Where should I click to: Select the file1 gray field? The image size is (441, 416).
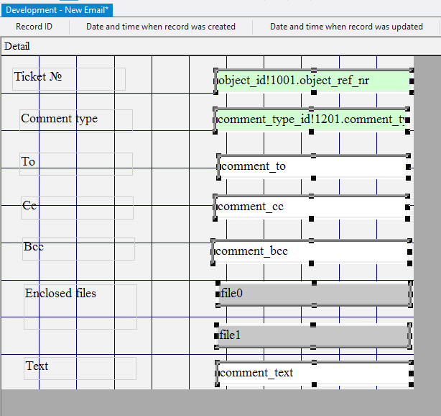pyautogui.click(x=313, y=335)
